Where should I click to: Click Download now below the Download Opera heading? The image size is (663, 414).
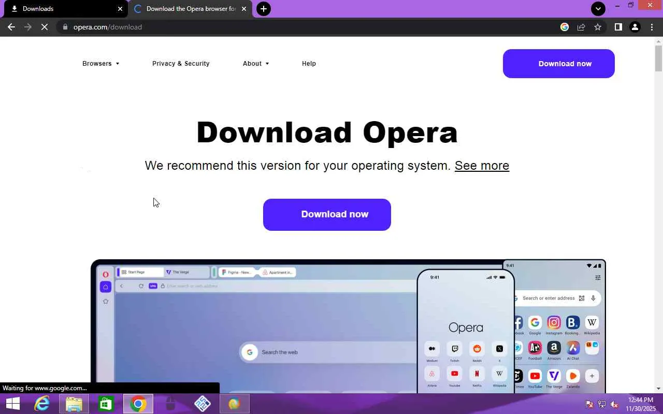pyautogui.click(x=327, y=215)
